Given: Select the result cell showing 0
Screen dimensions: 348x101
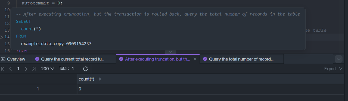Looking at the screenshot, I should (80, 89).
